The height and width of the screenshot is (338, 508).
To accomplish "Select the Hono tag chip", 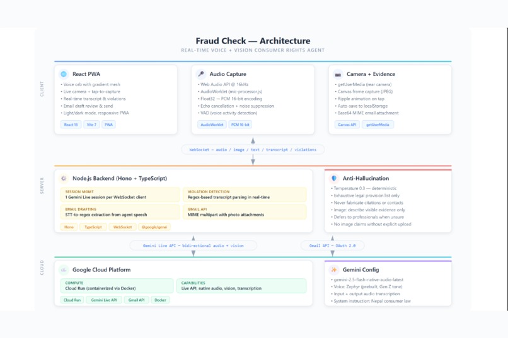I will click(x=69, y=227).
